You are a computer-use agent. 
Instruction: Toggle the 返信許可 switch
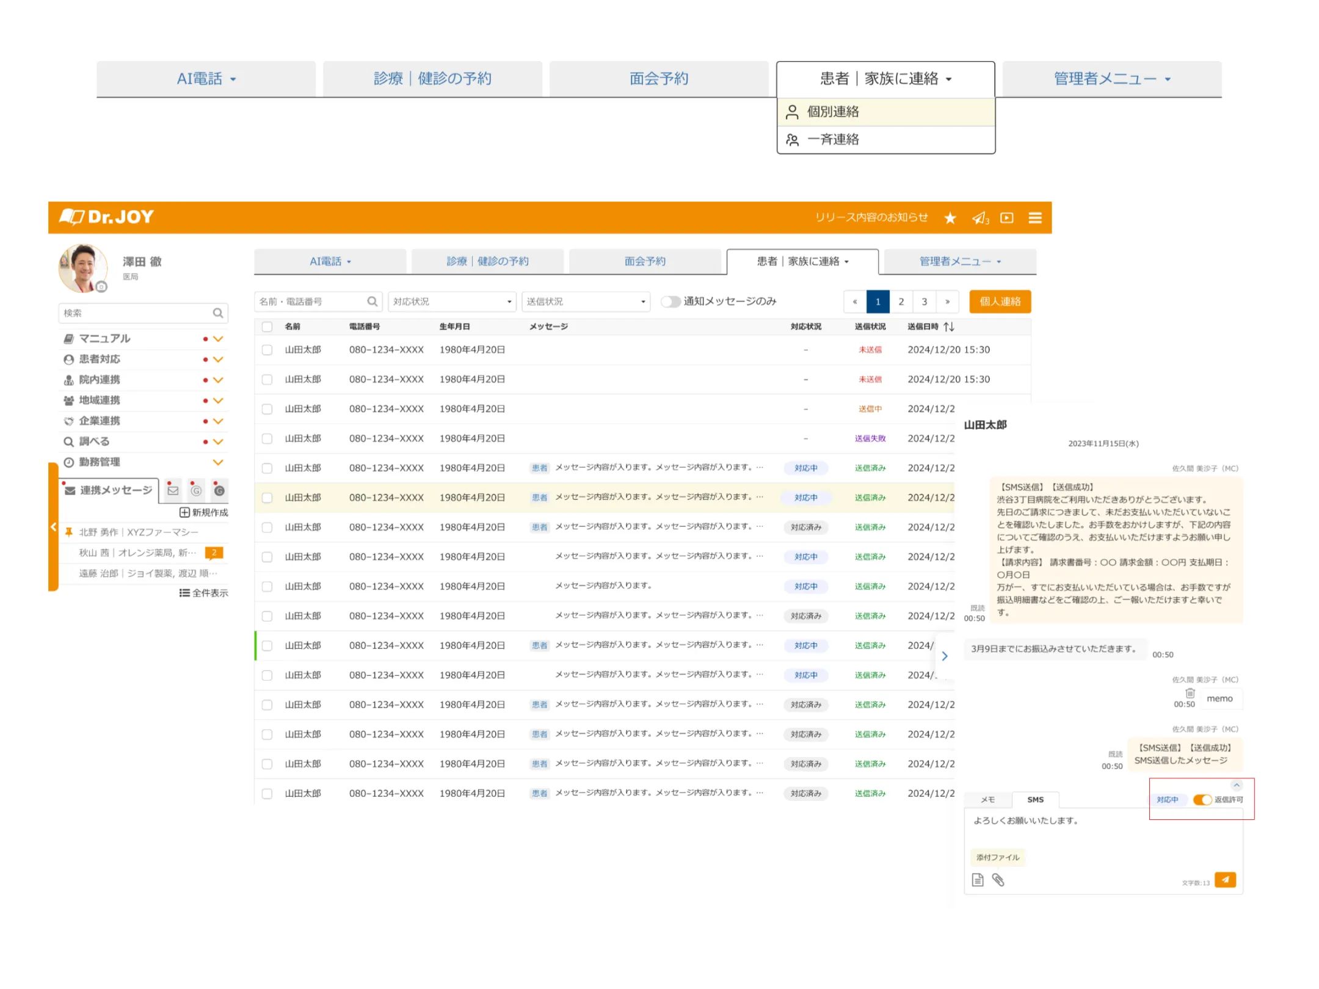tap(1202, 800)
